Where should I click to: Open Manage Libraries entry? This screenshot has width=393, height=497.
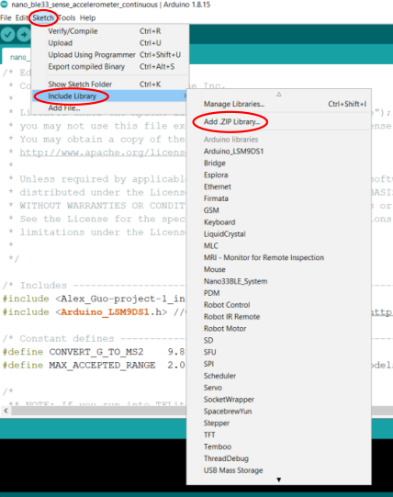coord(234,104)
